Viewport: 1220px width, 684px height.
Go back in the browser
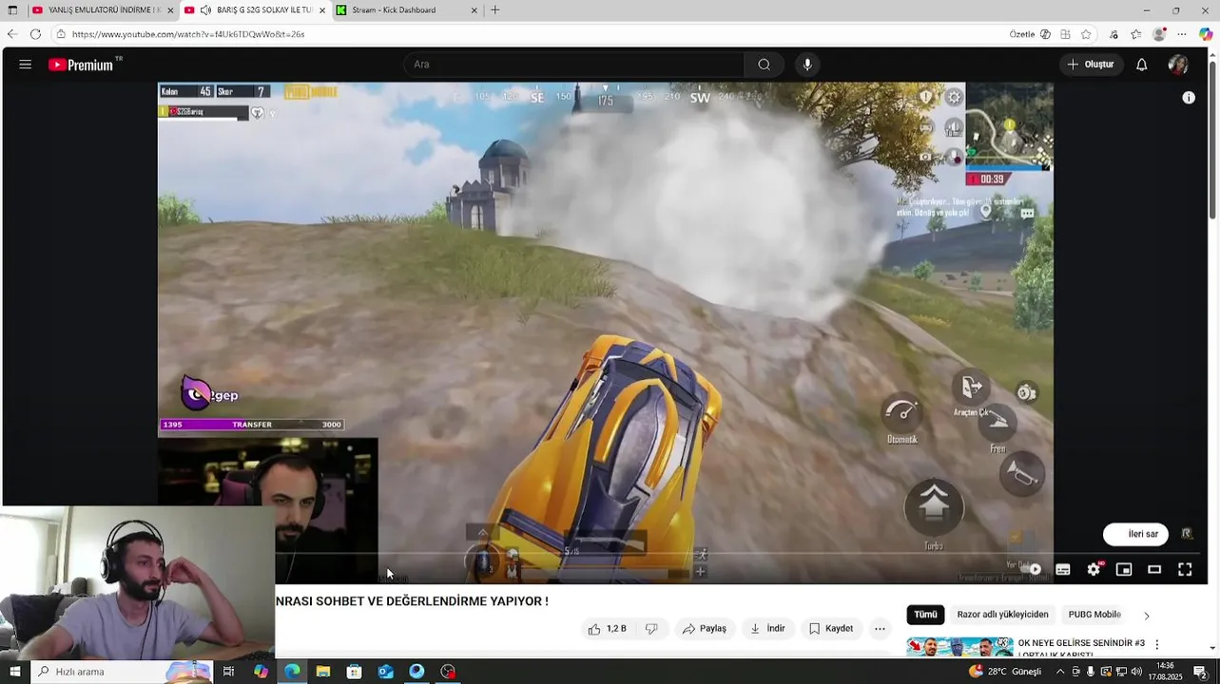pos(12,34)
